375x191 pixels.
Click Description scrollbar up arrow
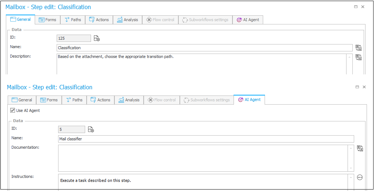[x=349, y=57]
